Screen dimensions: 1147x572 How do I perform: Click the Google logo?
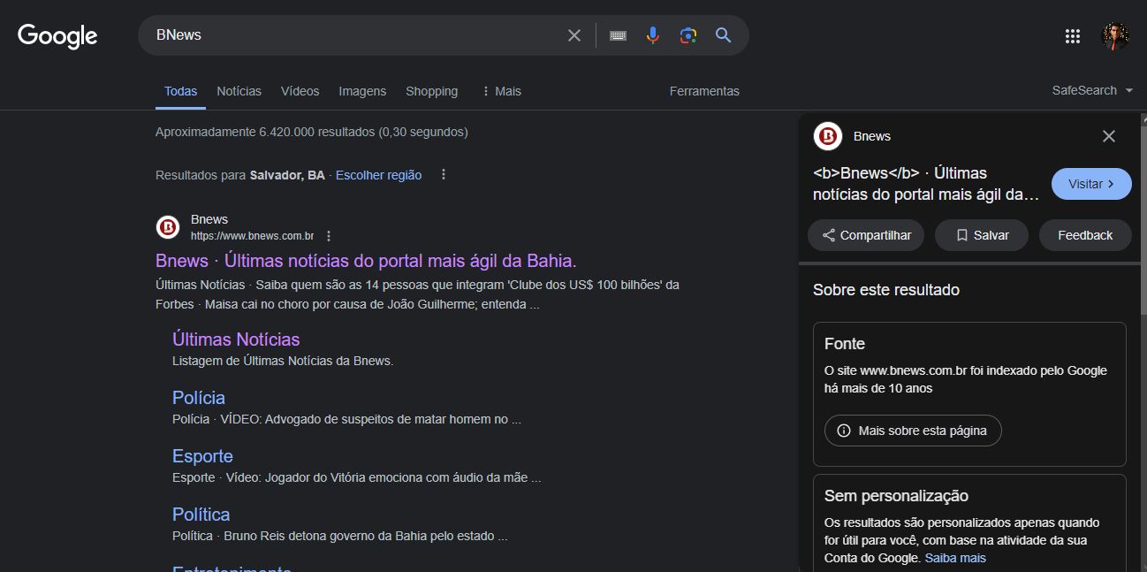point(57,35)
